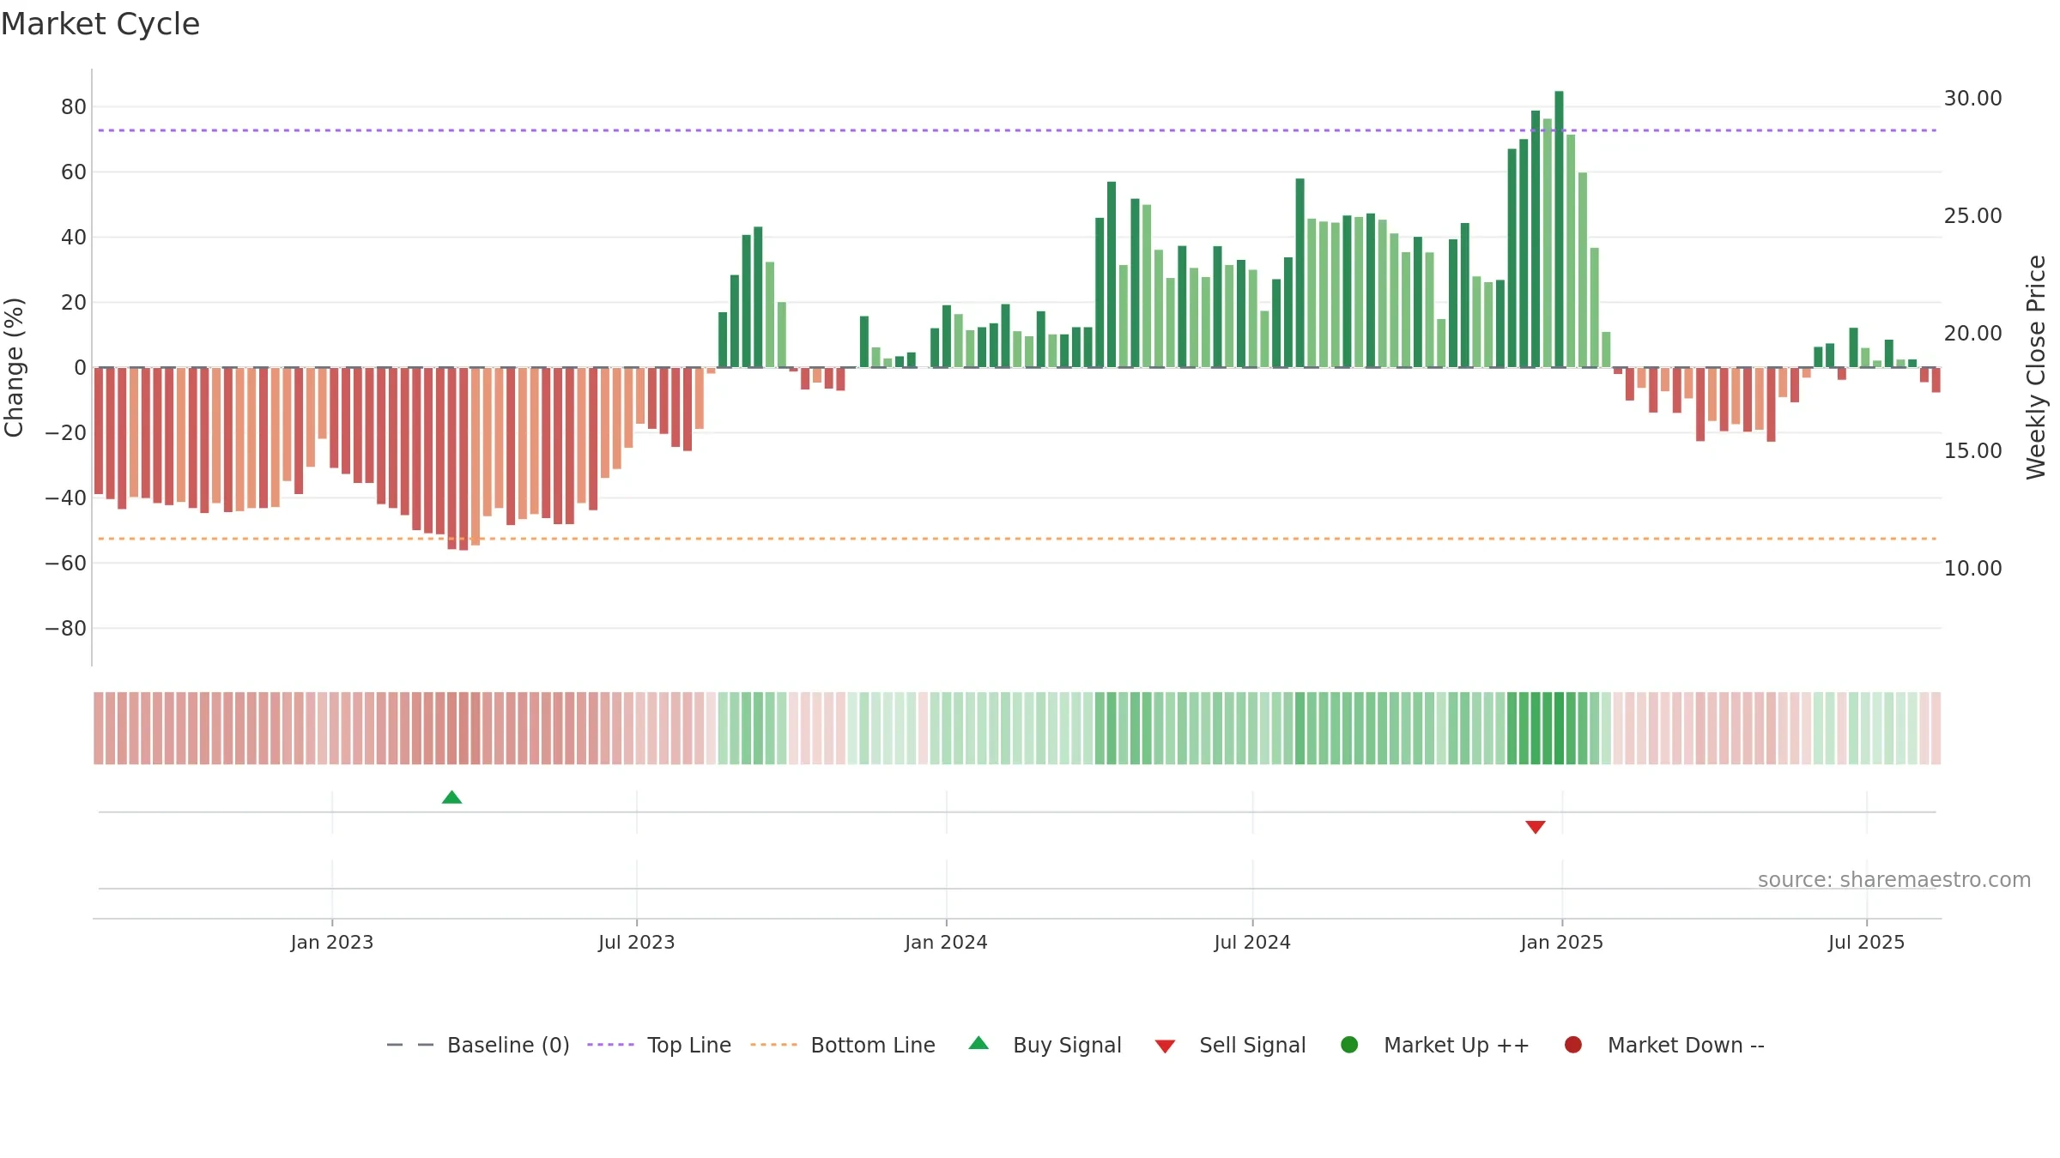The image size is (2060, 1158).
Task: Toggle the Sell Signal legend entry
Action: [1230, 1045]
